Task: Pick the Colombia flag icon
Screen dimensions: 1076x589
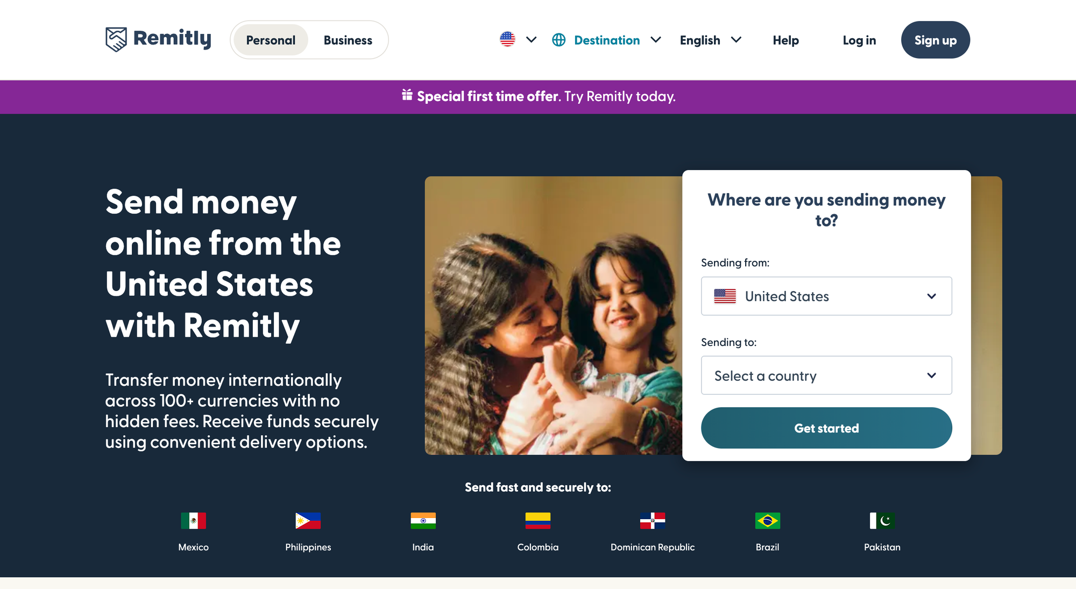Action: 537,521
